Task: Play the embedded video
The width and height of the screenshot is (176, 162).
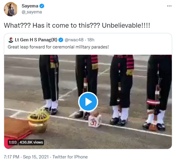Action: coord(88,102)
